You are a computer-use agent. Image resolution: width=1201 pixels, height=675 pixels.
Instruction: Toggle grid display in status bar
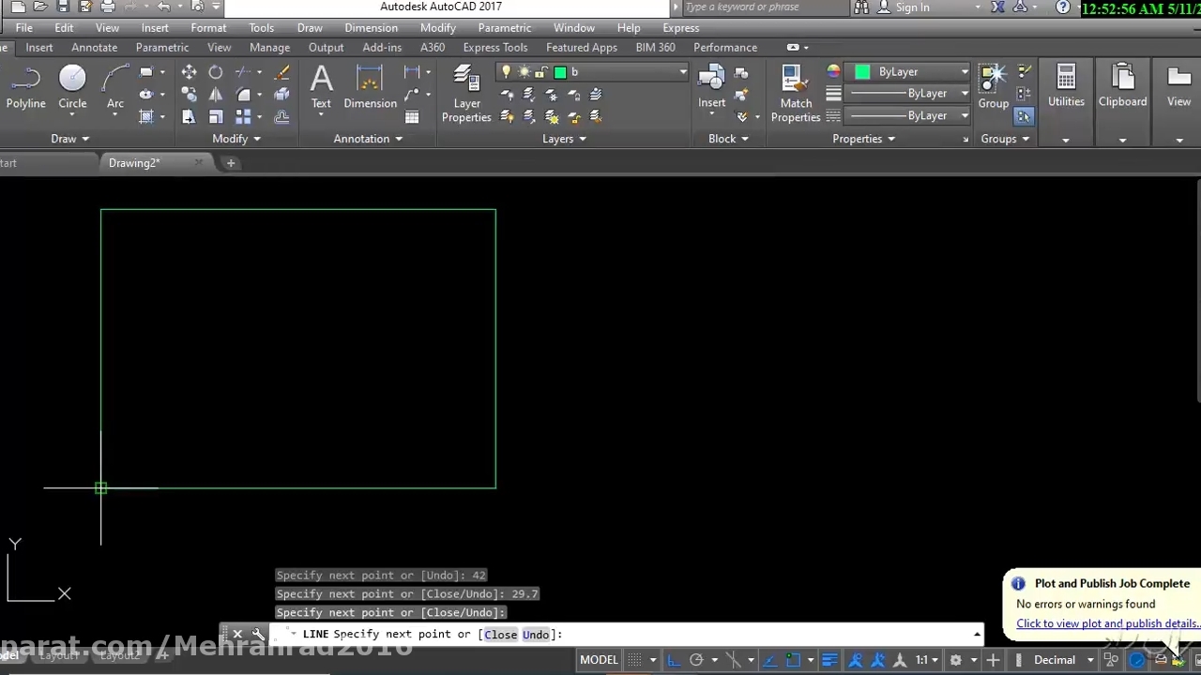pyautogui.click(x=635, y=660)
